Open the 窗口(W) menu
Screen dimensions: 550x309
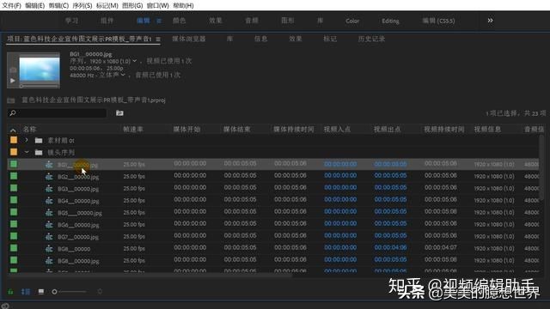click(x=157, y=6)
